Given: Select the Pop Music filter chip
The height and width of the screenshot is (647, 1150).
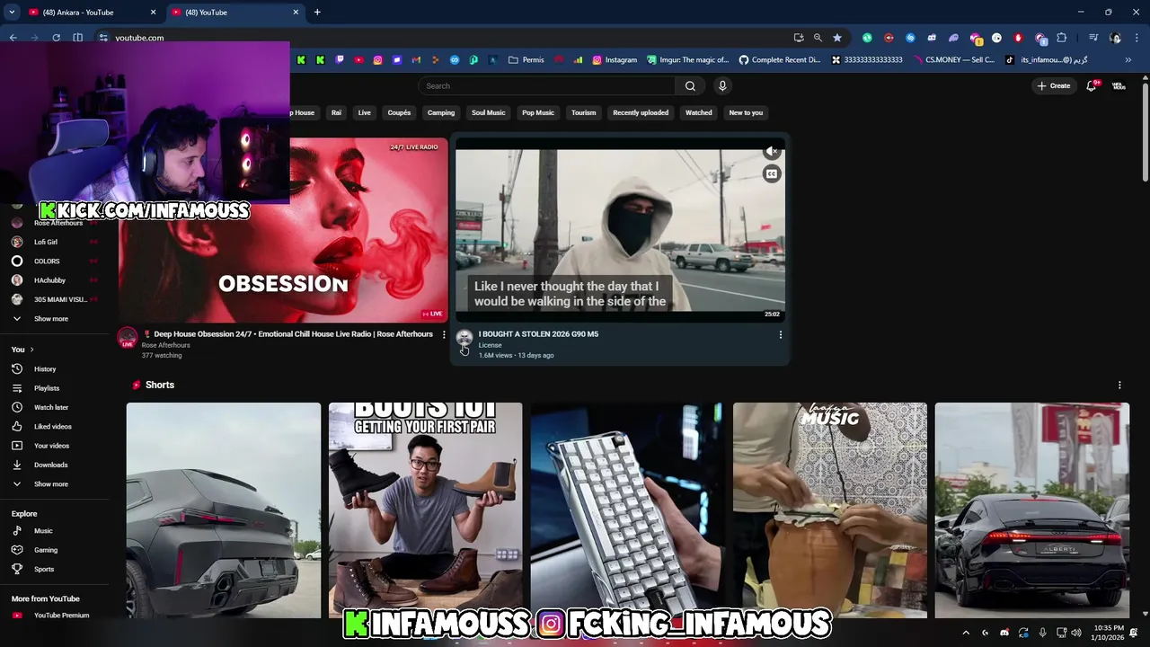Looking at the screenshot, I should [538, 112].
